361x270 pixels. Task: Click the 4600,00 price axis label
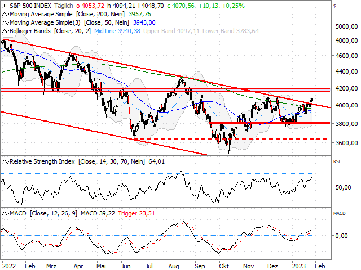pyautogui.click(x=346, y=56)
